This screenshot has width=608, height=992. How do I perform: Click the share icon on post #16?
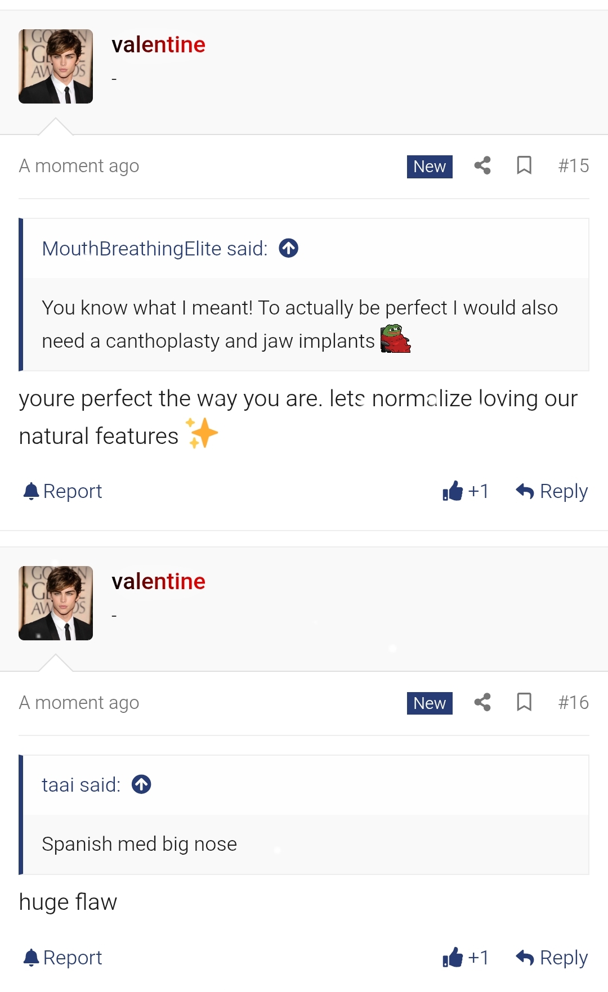[481, 702]
